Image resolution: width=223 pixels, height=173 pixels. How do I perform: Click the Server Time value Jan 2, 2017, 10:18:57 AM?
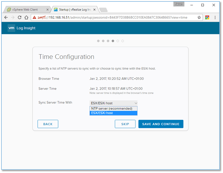pos(116,89)
